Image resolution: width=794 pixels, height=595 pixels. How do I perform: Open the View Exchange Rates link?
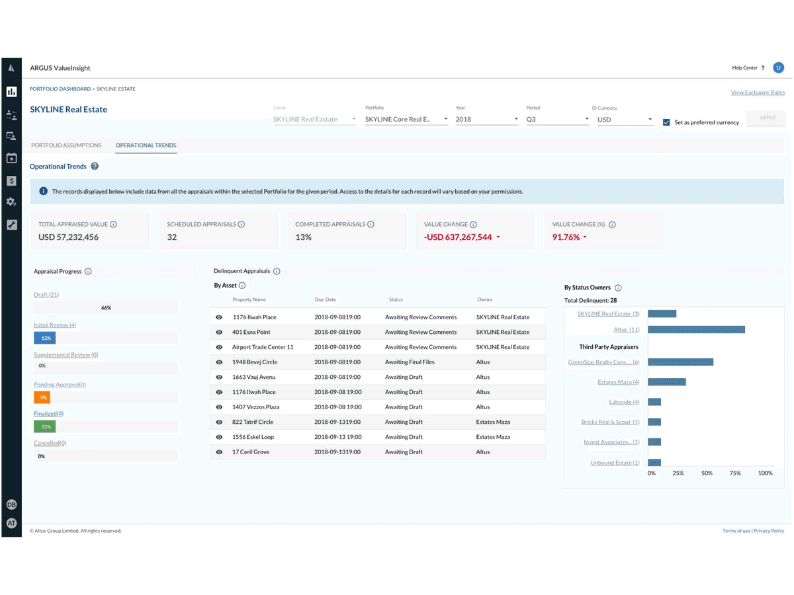tap(757, 92)
